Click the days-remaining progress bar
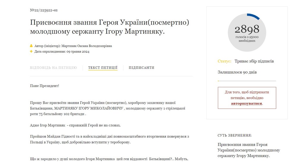This screenshot has height=163, width=304. (247, 81)
